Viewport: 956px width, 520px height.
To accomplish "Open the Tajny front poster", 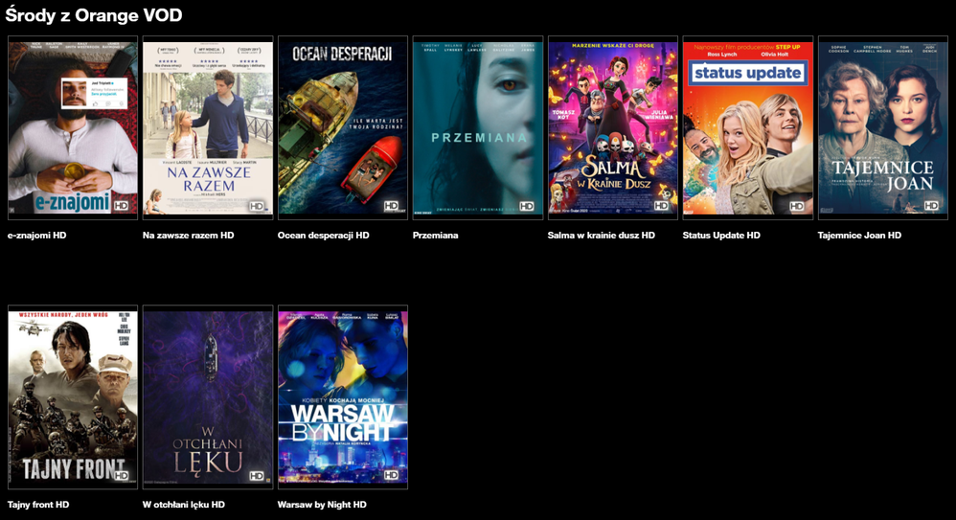I will 73,397.
